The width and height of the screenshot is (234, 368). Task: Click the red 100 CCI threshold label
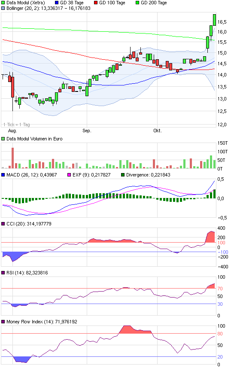pos(221,243)
